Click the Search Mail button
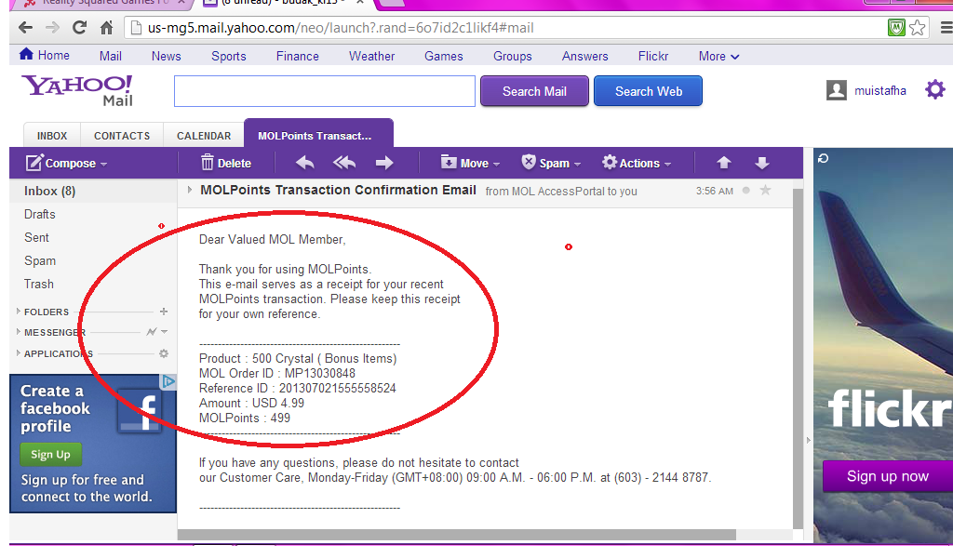This screenshot has height=558, width=953. click(534, 91)
